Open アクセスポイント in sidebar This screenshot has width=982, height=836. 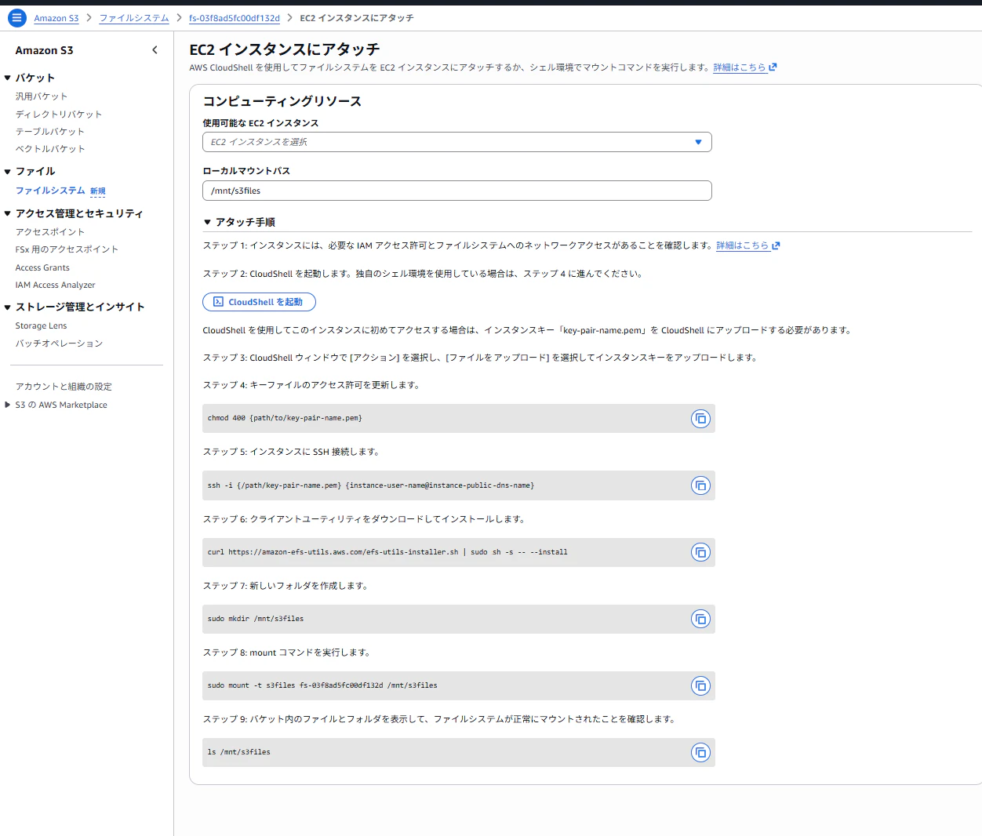coord(50,232)
